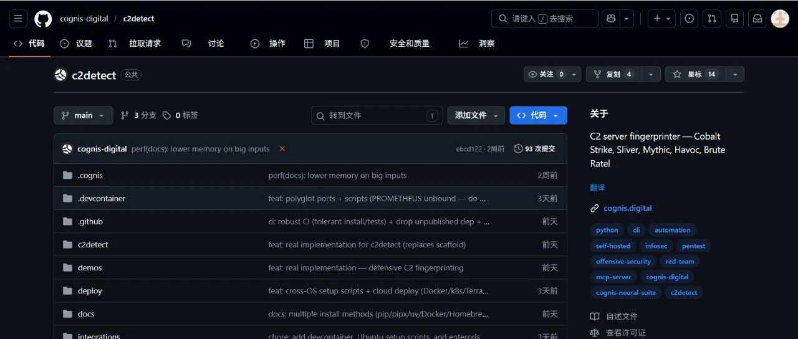Open the docs folder
The height and width of the screenshot is (339, 798).
[86, 314]
